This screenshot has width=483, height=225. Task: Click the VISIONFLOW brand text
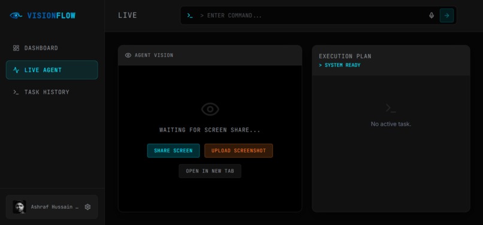[x=51, y=16]
